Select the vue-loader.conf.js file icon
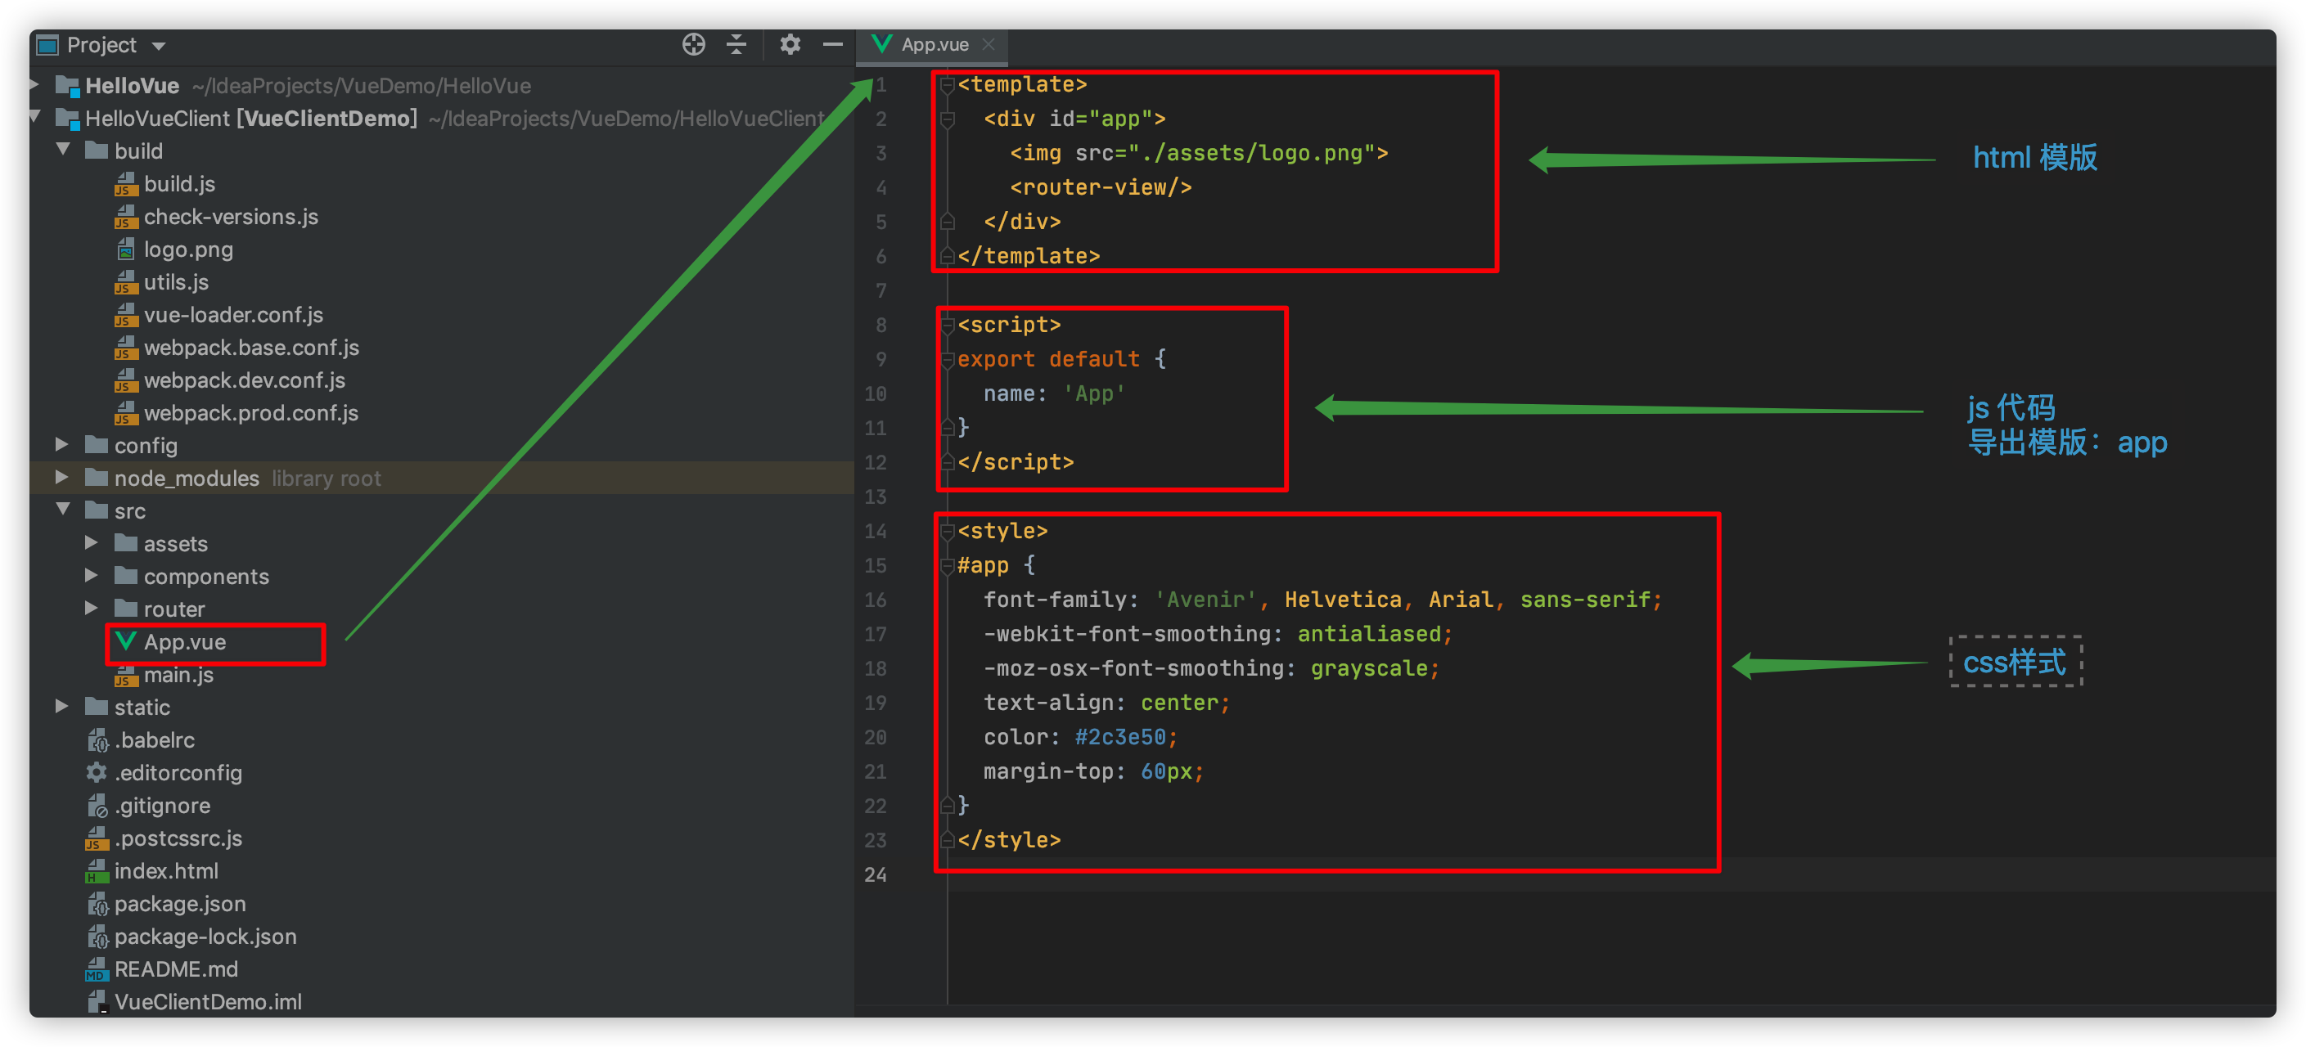The width and height of the screenshot is (2306, 1047). click(126, 315)
